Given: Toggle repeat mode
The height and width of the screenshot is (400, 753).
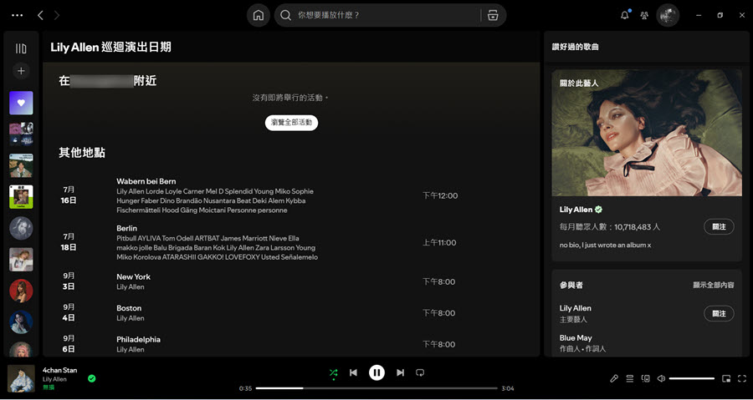Looking at the screenshot, I should (420, 372).
